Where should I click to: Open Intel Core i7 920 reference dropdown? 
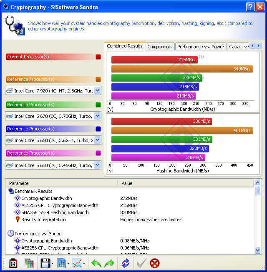tap(98, 90)
